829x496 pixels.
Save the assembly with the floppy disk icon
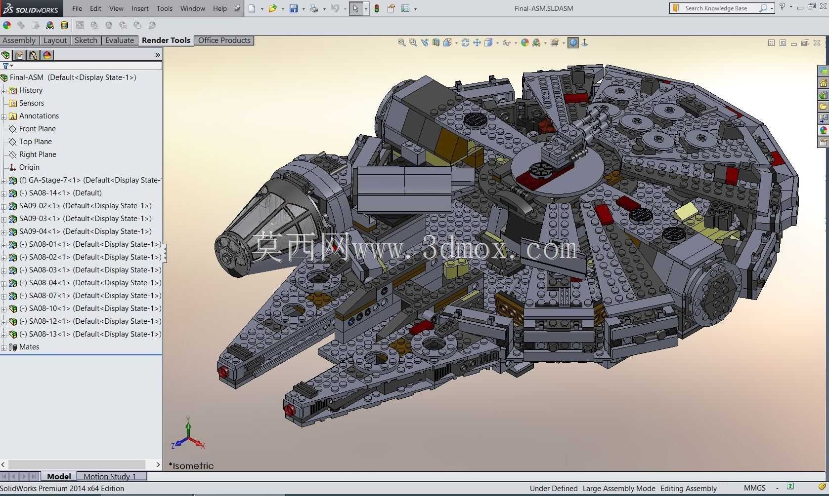click(x=294, y=8)
